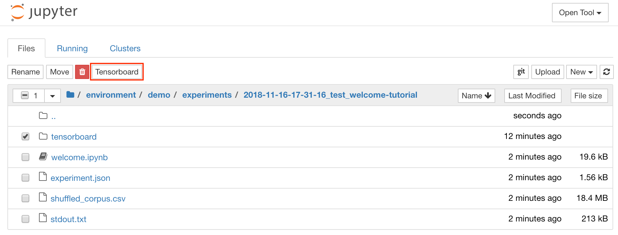The image size is (618, 235).
Task: Open the experiment.json file link
Action: coord(80,178)
